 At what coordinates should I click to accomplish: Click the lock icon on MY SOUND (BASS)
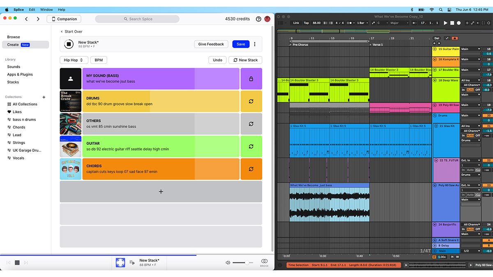pyautogui.click(x=251, y=78)
